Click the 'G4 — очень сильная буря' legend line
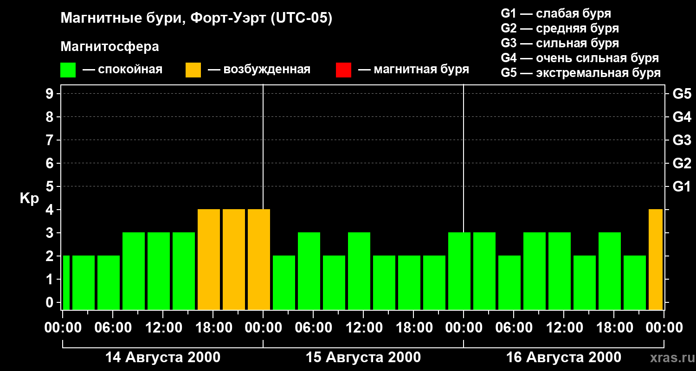This screenshot has width=696, height=371. click(x=580, y=58)
